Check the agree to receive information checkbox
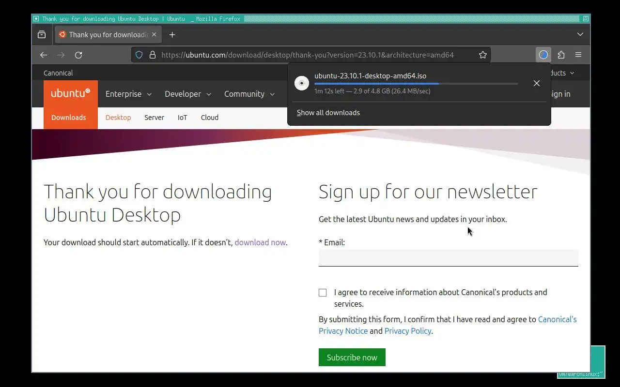 (323, 293)
